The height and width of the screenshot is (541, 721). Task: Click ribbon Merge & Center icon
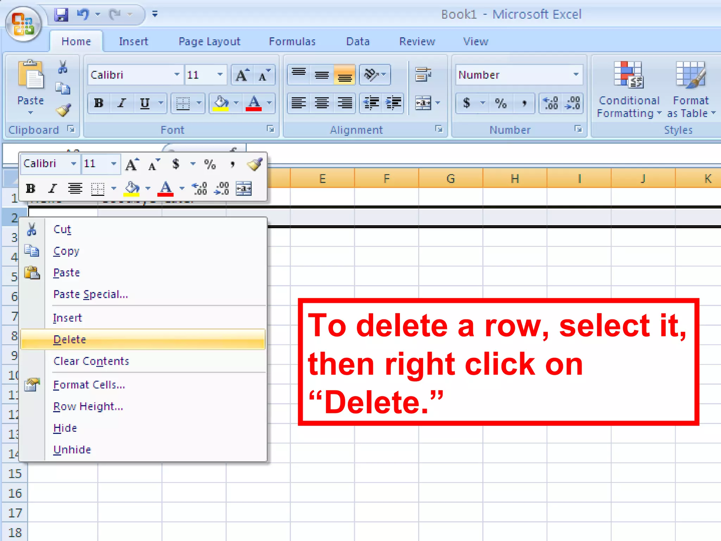point(423,103)
